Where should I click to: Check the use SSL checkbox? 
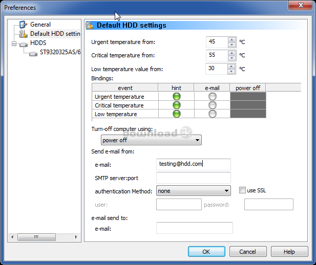coord(243,191)
